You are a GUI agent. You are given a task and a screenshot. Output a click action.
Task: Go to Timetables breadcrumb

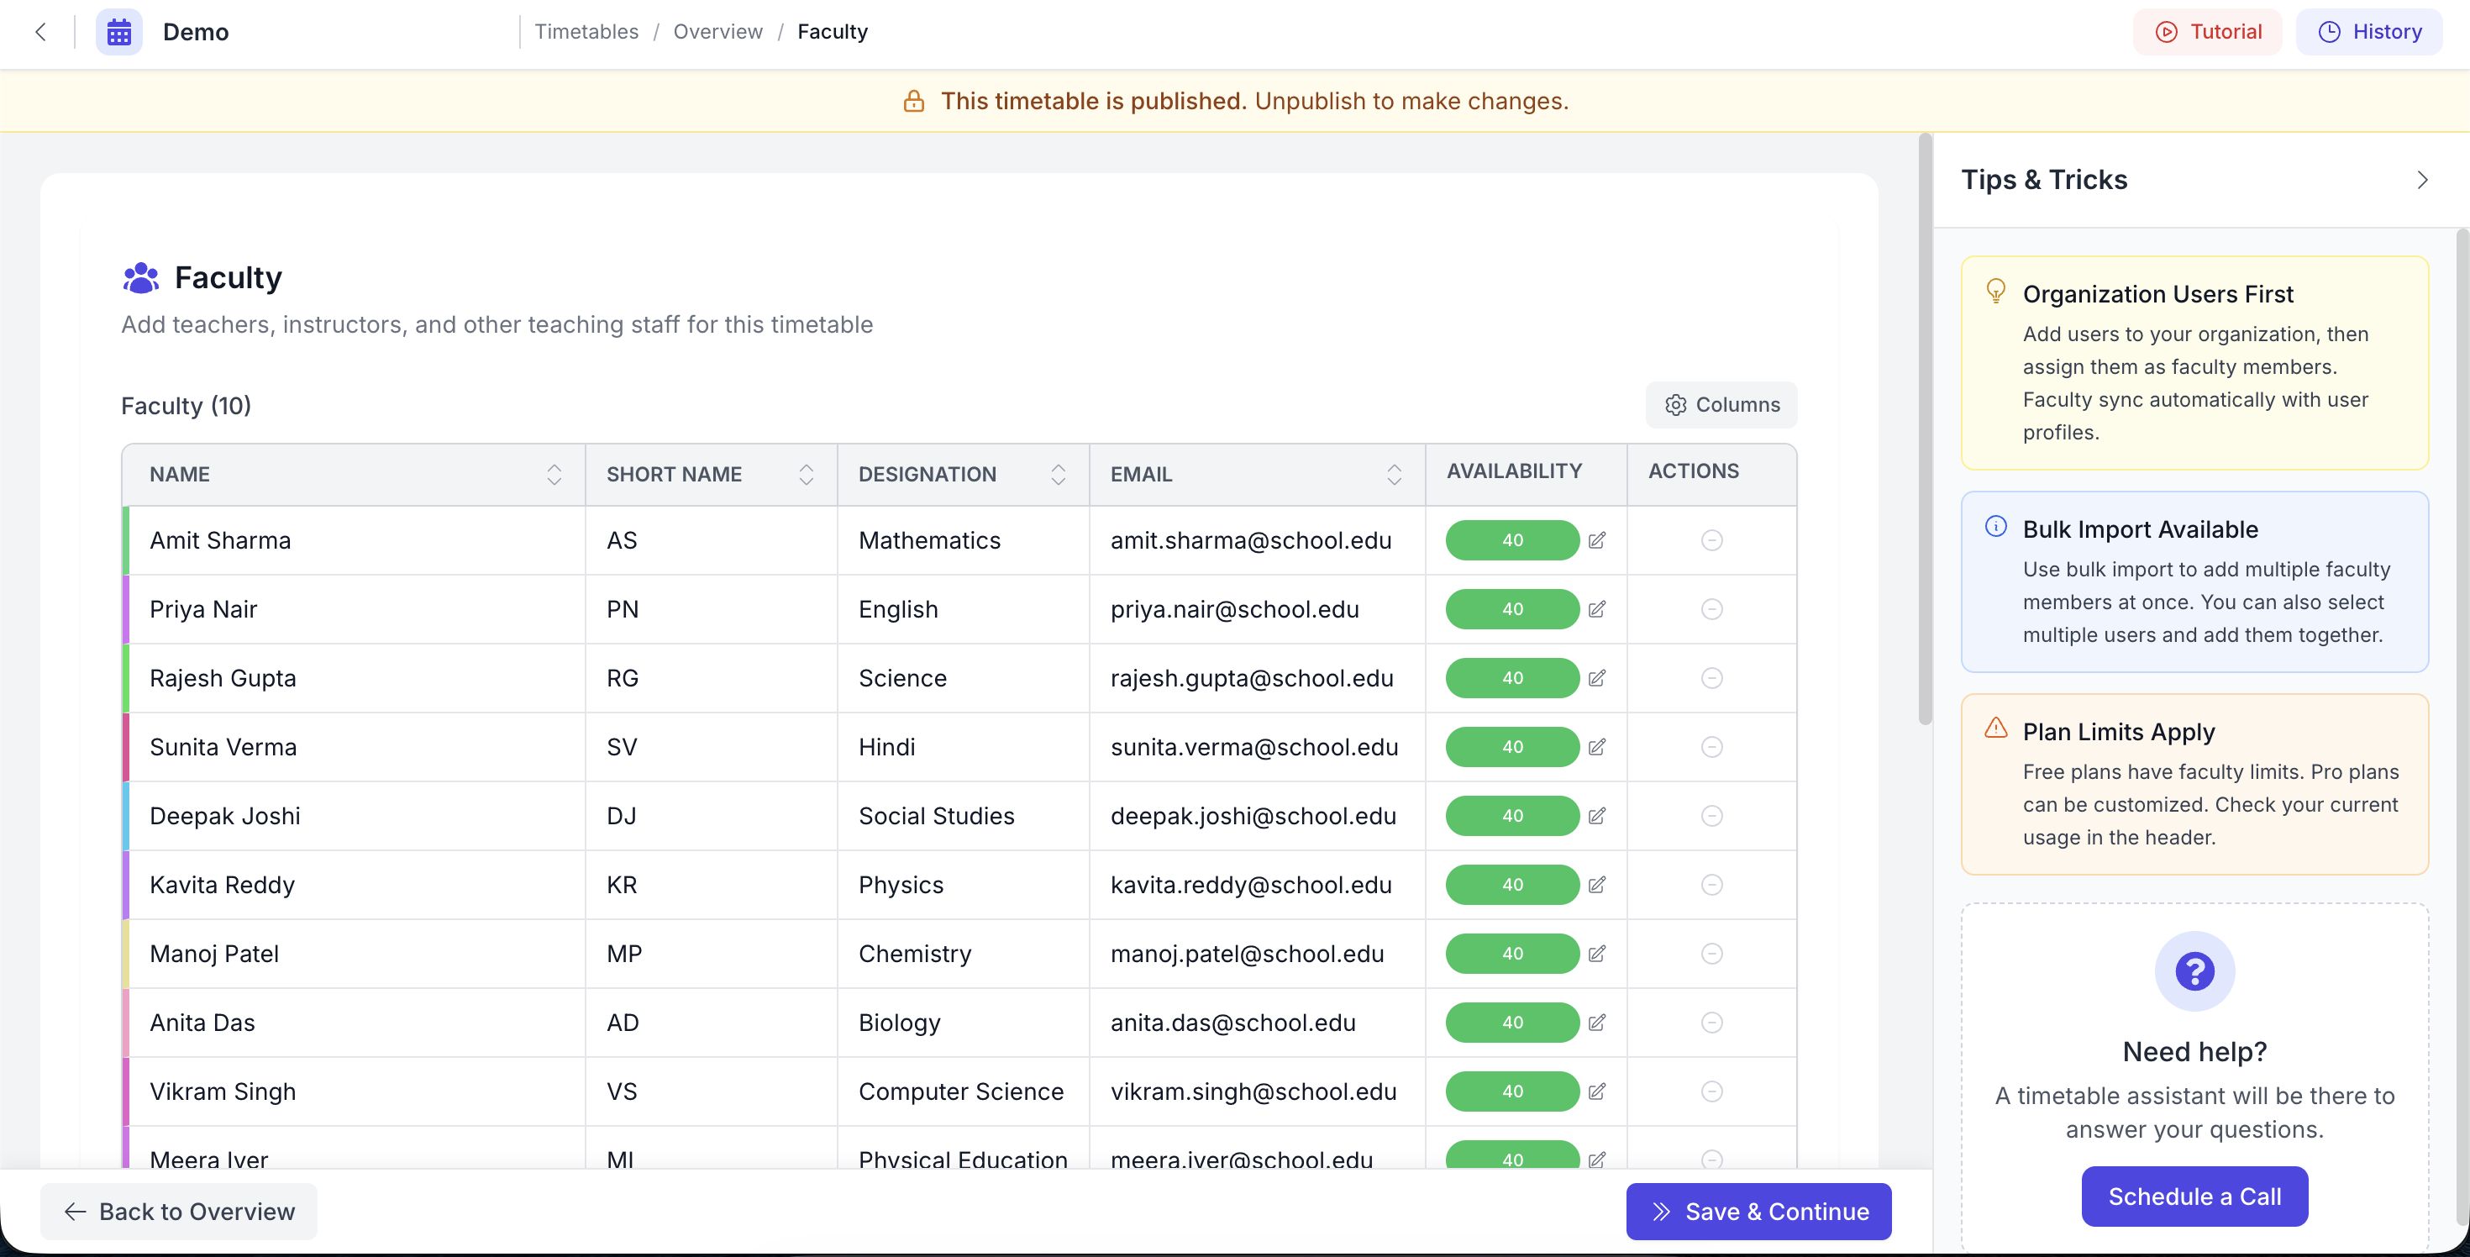tap(586, 32)
